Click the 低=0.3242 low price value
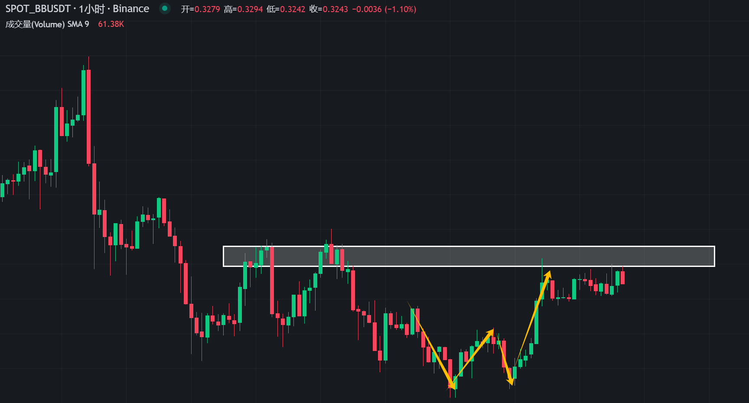749x403 pixels. pyautogui.click(x=286, y=9)
